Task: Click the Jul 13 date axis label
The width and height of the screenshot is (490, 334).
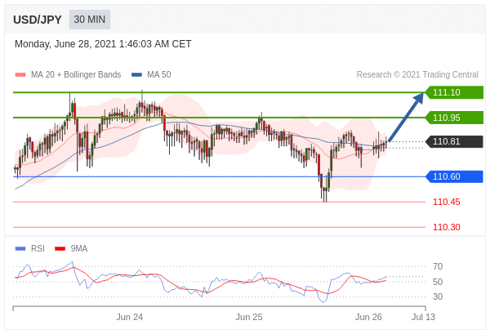Action: [423, 317]
